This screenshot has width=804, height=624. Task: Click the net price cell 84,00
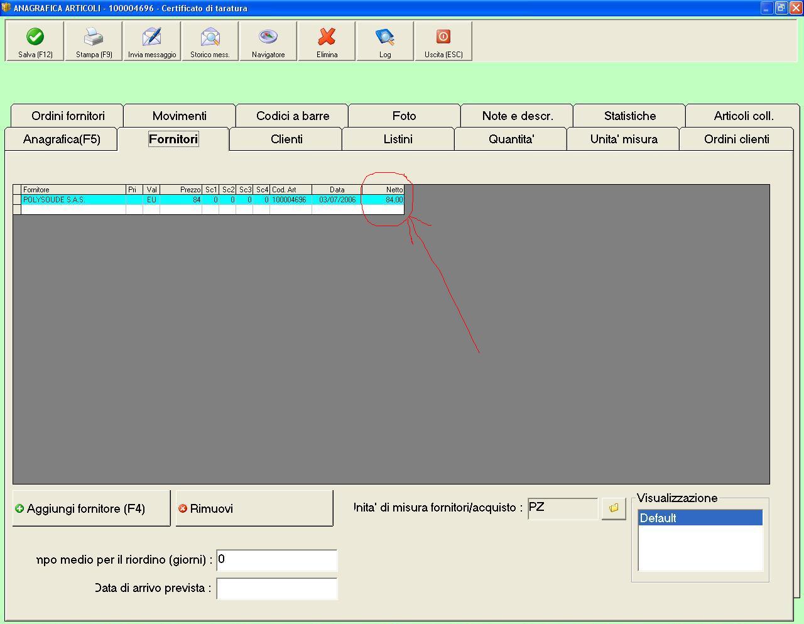383,200
